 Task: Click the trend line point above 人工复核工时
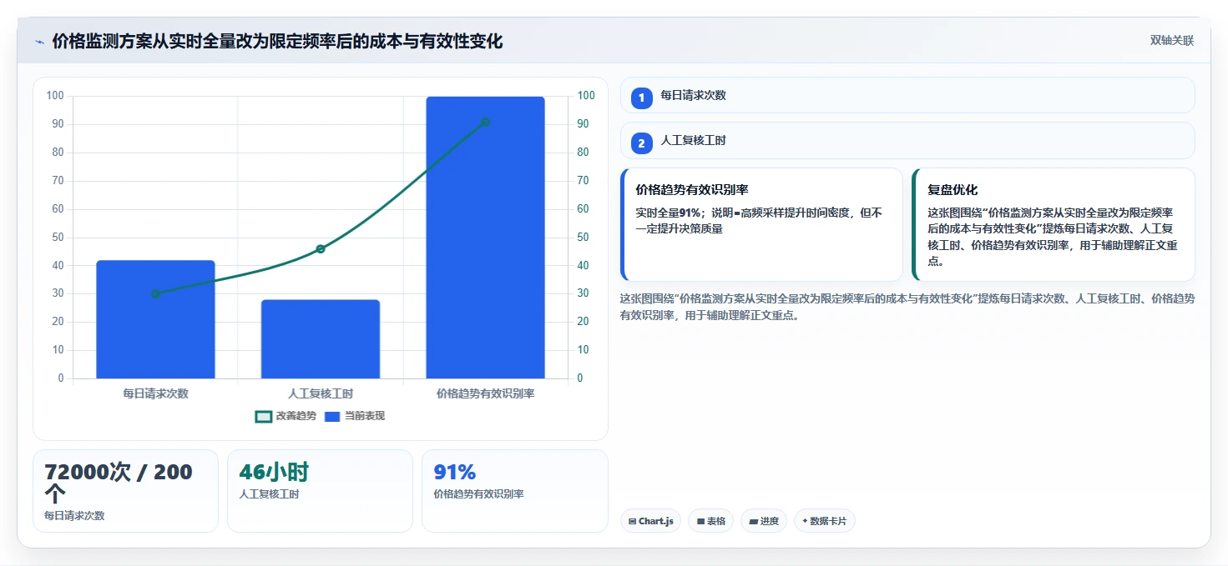click(321, 248)
